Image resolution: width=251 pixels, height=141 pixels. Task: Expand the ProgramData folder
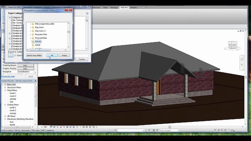(x=31, y=38)
